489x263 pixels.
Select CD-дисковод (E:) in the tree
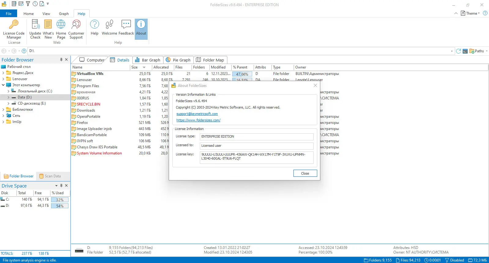click(x=31, y=103)
